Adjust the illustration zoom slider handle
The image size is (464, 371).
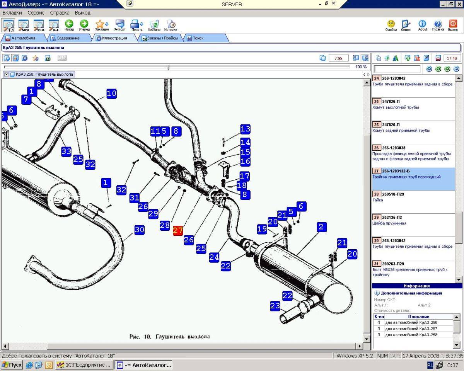[168, 67]
